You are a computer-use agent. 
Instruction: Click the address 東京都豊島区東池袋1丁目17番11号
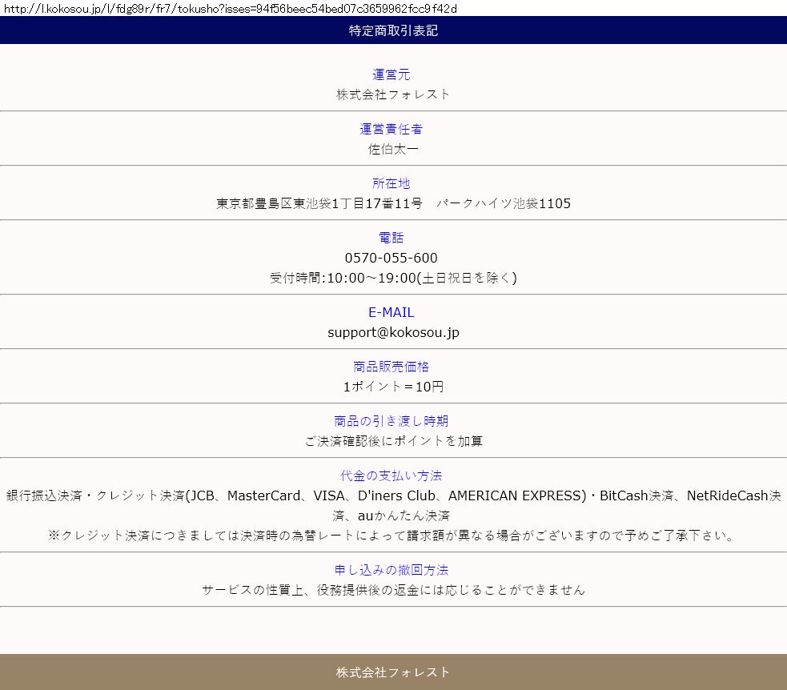319,203
